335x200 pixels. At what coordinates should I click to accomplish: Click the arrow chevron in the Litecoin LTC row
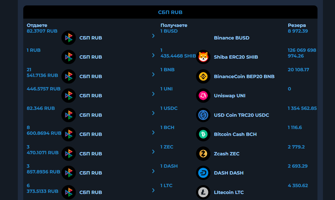point(153,190)
